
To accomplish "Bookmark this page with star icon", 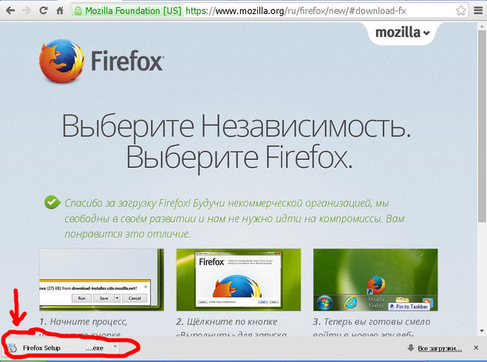I will coord(461,10).
